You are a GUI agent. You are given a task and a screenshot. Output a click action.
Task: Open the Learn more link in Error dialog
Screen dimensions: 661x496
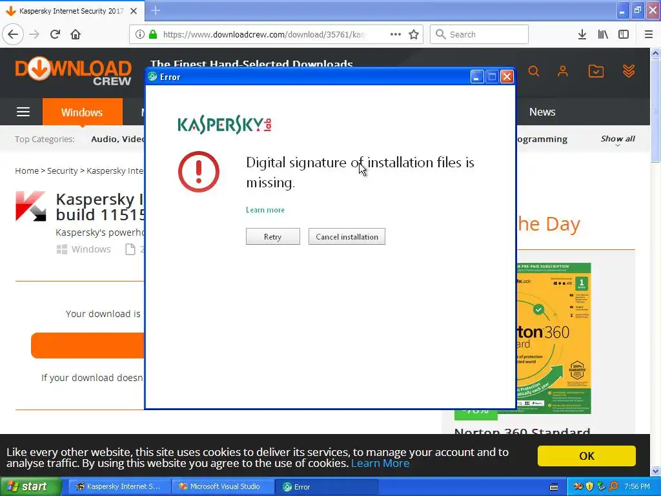[265, 210]
